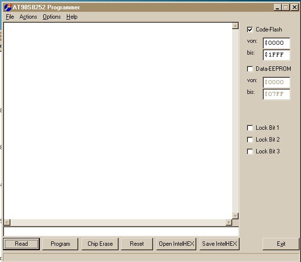Click the horizontal scrollbar left arrow
Screen dimensions: 301x262
(x=7, y=223)
